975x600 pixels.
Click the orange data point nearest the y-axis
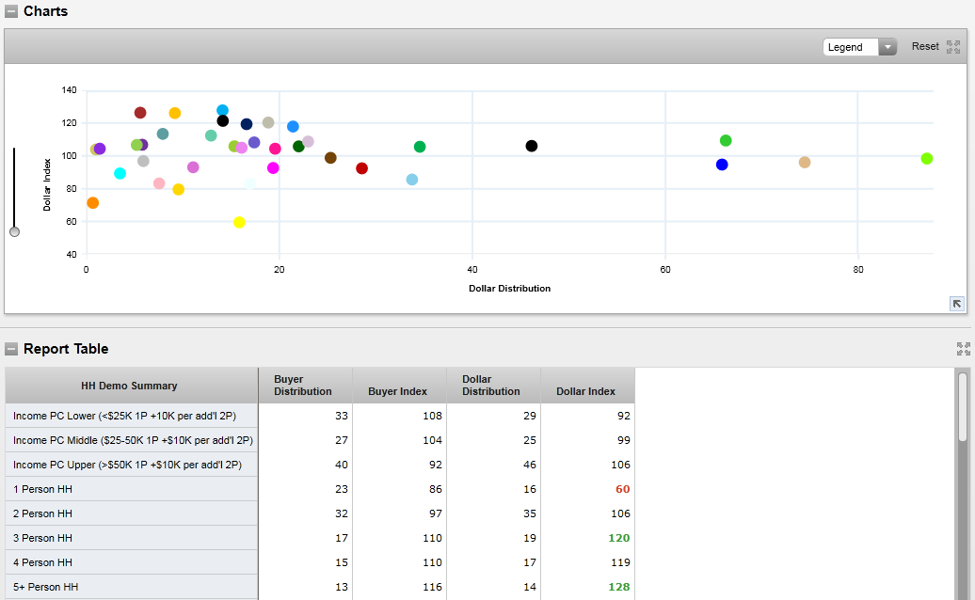92,203
